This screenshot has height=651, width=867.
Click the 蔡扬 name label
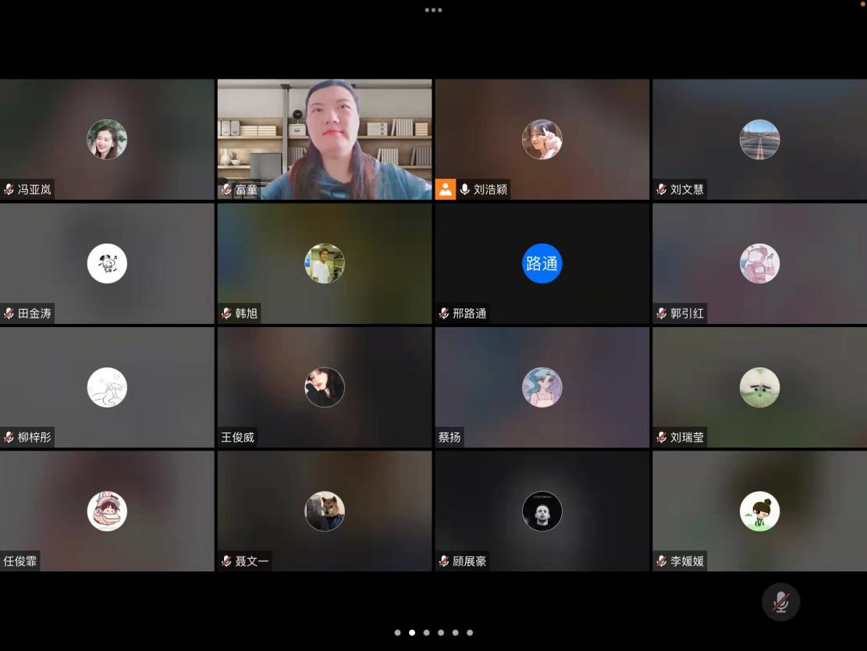click(x=449, y=437)
